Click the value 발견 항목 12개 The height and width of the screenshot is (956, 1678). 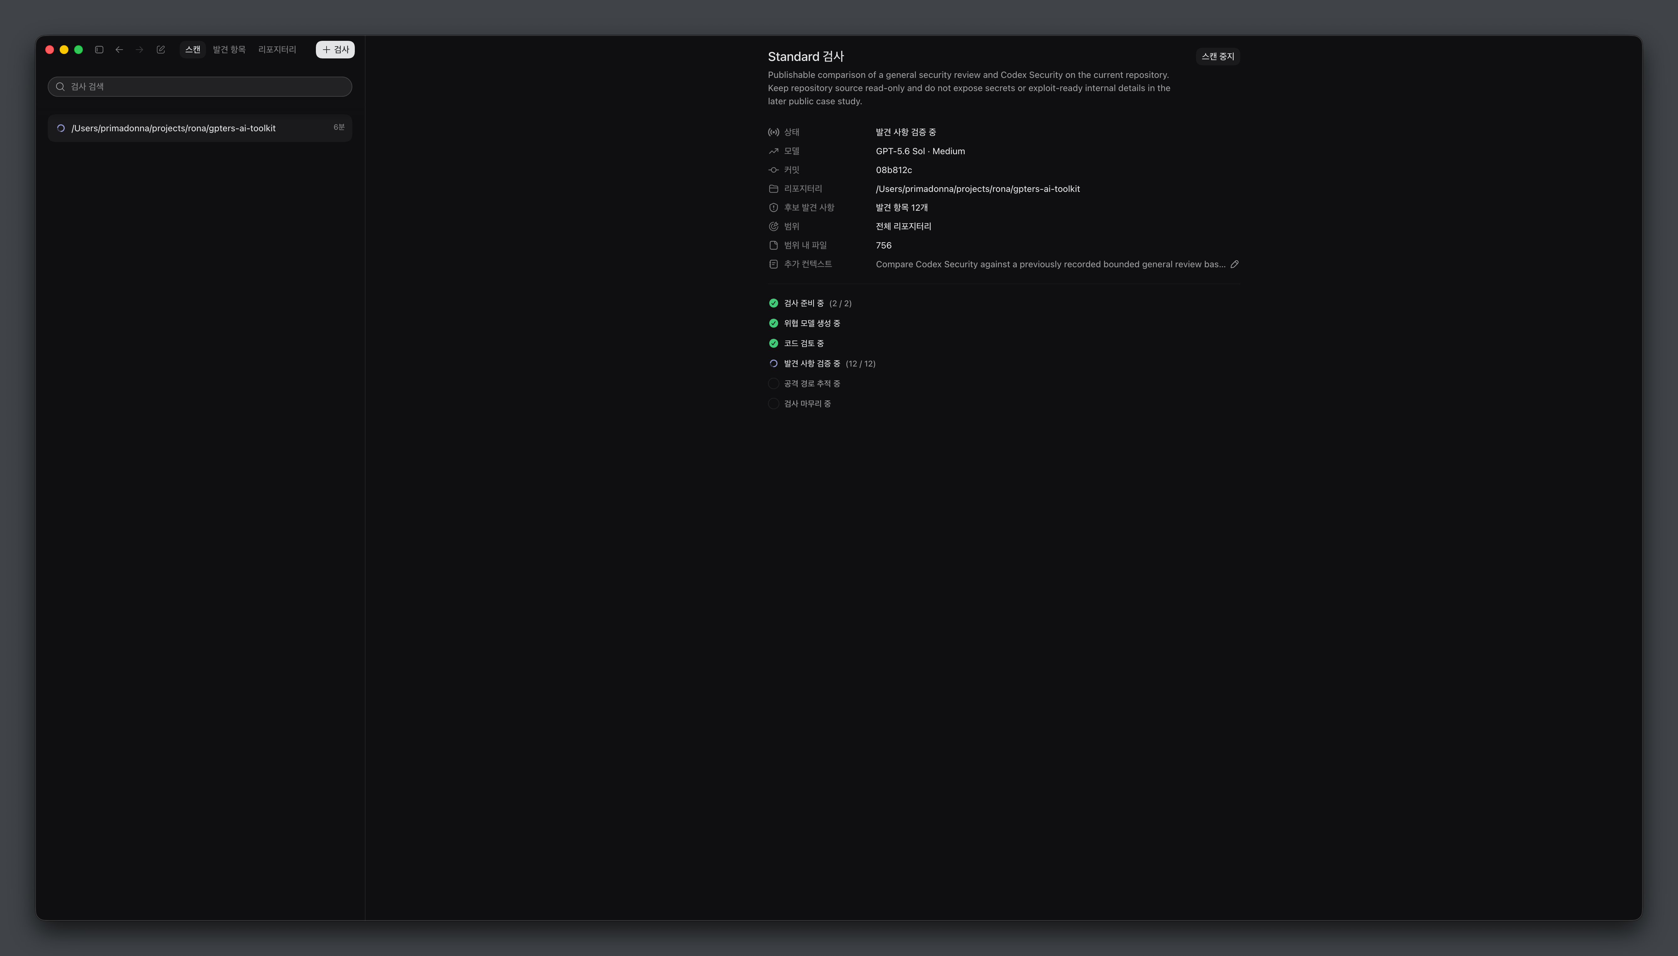[902, 208]
